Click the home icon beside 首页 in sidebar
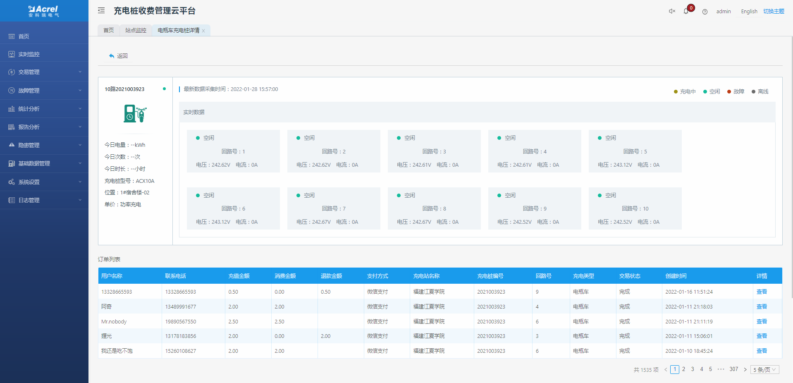The image size is (793, 383). point(12,36)
